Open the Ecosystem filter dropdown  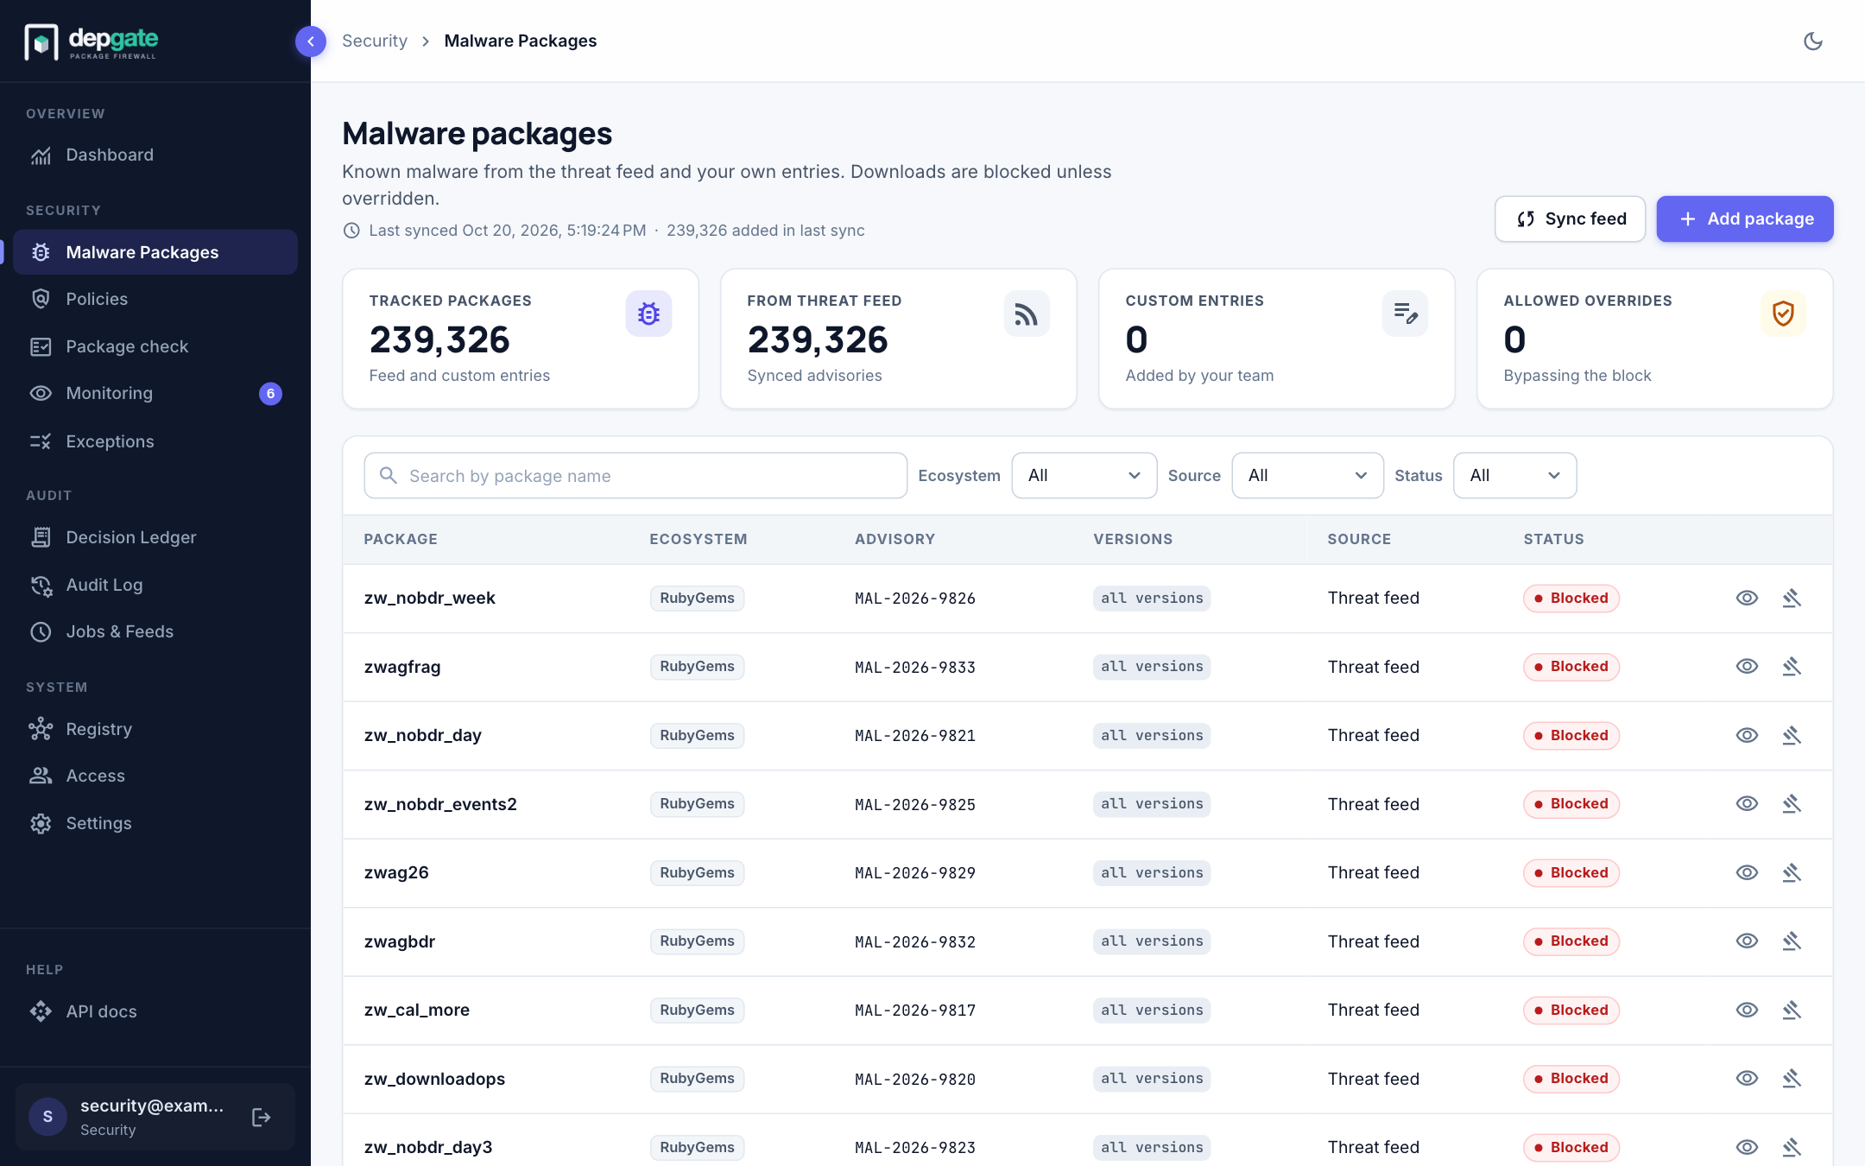pyautogui.click(x=1084, y=476)
